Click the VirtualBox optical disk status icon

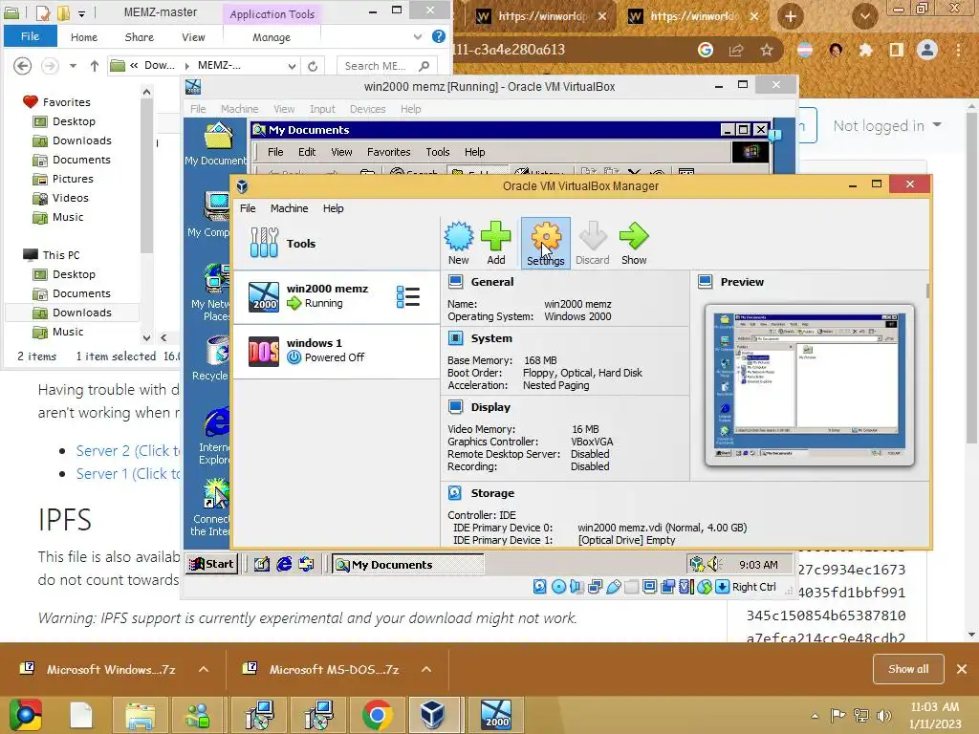(x=558, y=587)
